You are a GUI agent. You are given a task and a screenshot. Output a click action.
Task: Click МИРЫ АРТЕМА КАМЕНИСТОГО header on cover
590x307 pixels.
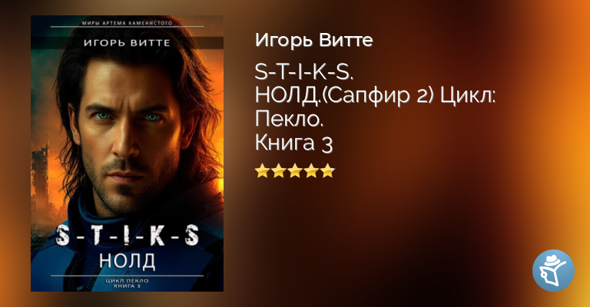click(x=128, y=23)
